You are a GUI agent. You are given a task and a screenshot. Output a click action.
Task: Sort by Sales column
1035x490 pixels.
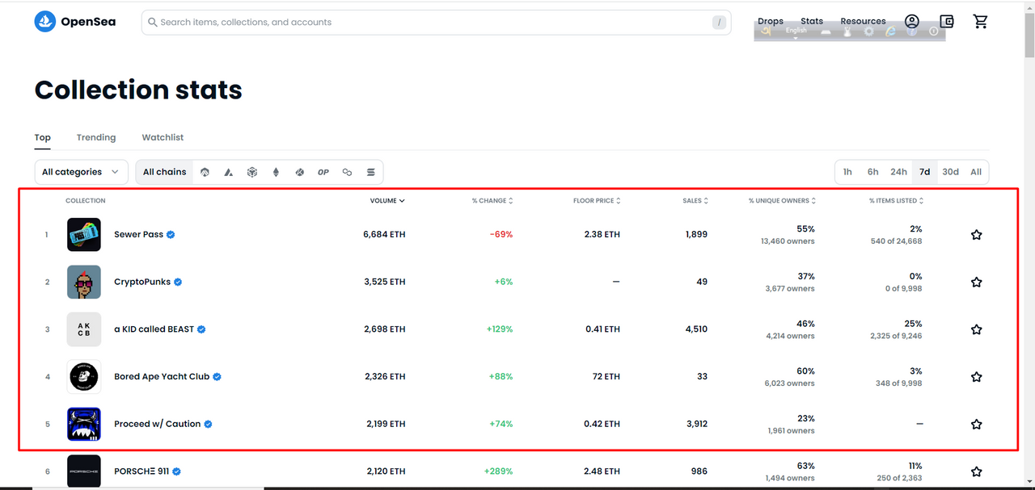click(695, 200)
